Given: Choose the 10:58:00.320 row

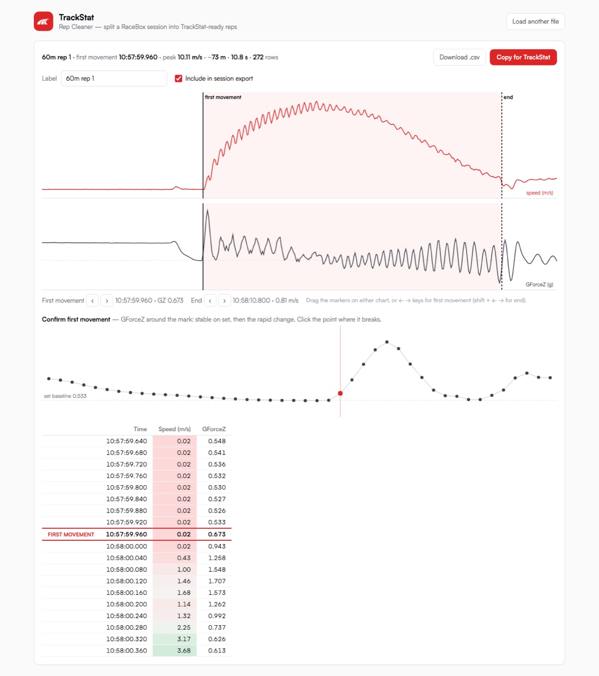Looking at the screenshot, I should pyautogui.click(x=136, y=639).
